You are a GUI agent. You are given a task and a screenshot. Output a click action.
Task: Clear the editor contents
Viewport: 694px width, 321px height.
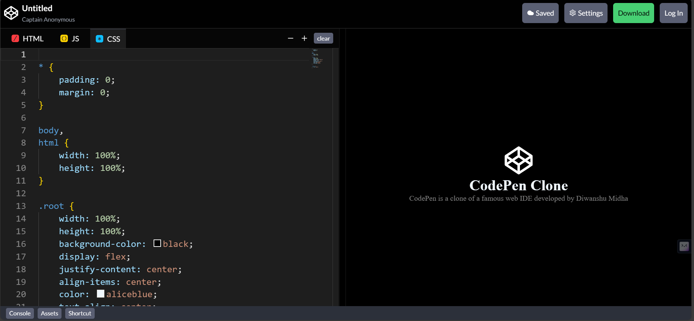click(324, 38)
